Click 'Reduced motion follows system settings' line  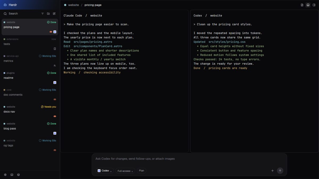coord(230,55)
